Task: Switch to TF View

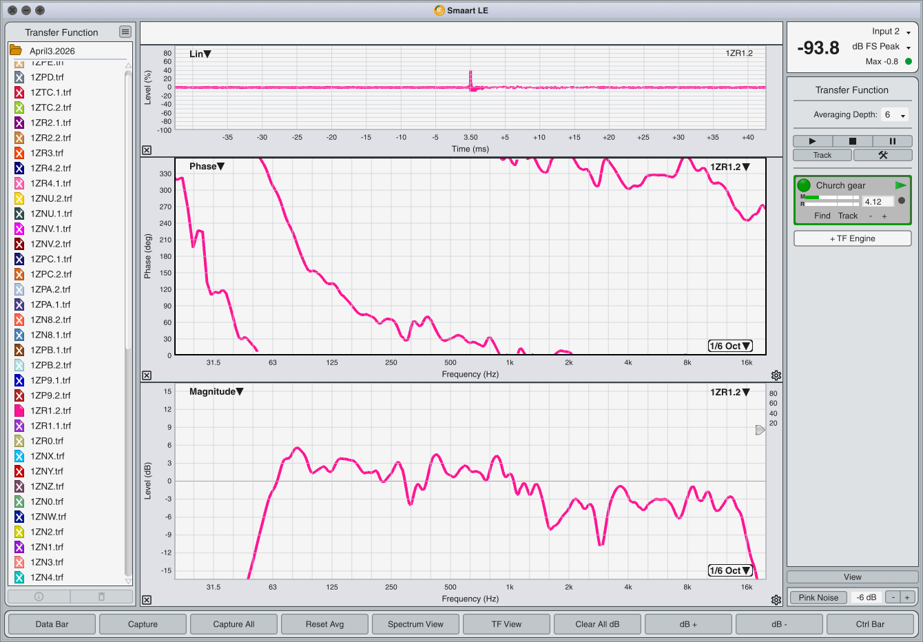Action: click(x=507, y=624)
